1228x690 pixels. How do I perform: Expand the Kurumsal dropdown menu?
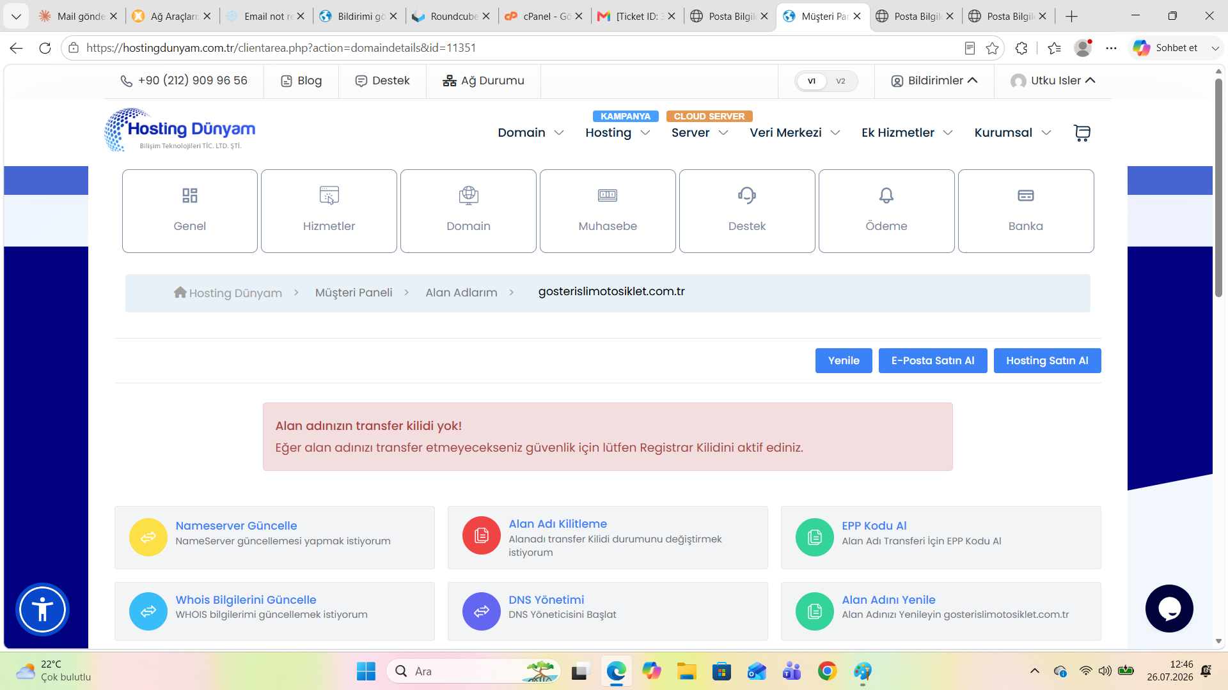point(1012,133)
